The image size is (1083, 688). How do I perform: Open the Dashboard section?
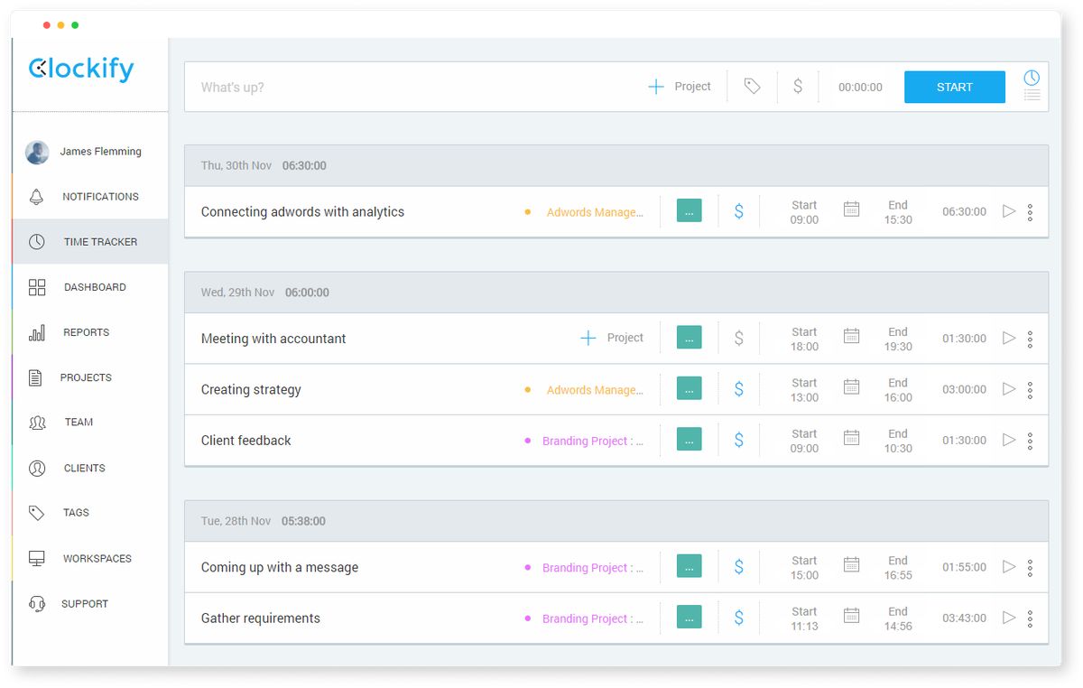pyautogui.click(x=93, y=286)
